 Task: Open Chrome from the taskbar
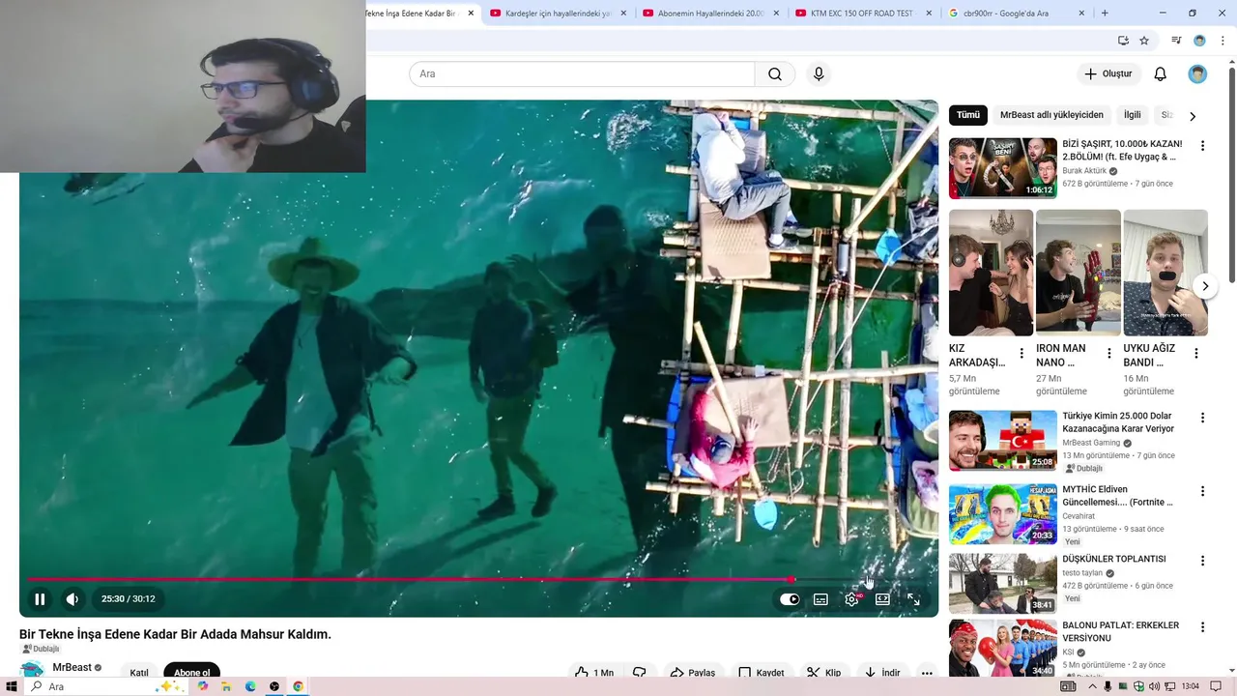298,686
